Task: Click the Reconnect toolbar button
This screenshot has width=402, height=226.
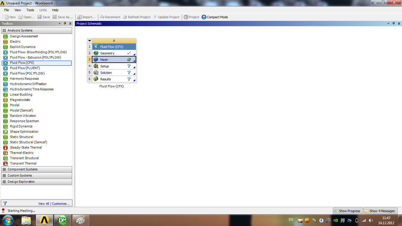Action: [x=110, y=17]
